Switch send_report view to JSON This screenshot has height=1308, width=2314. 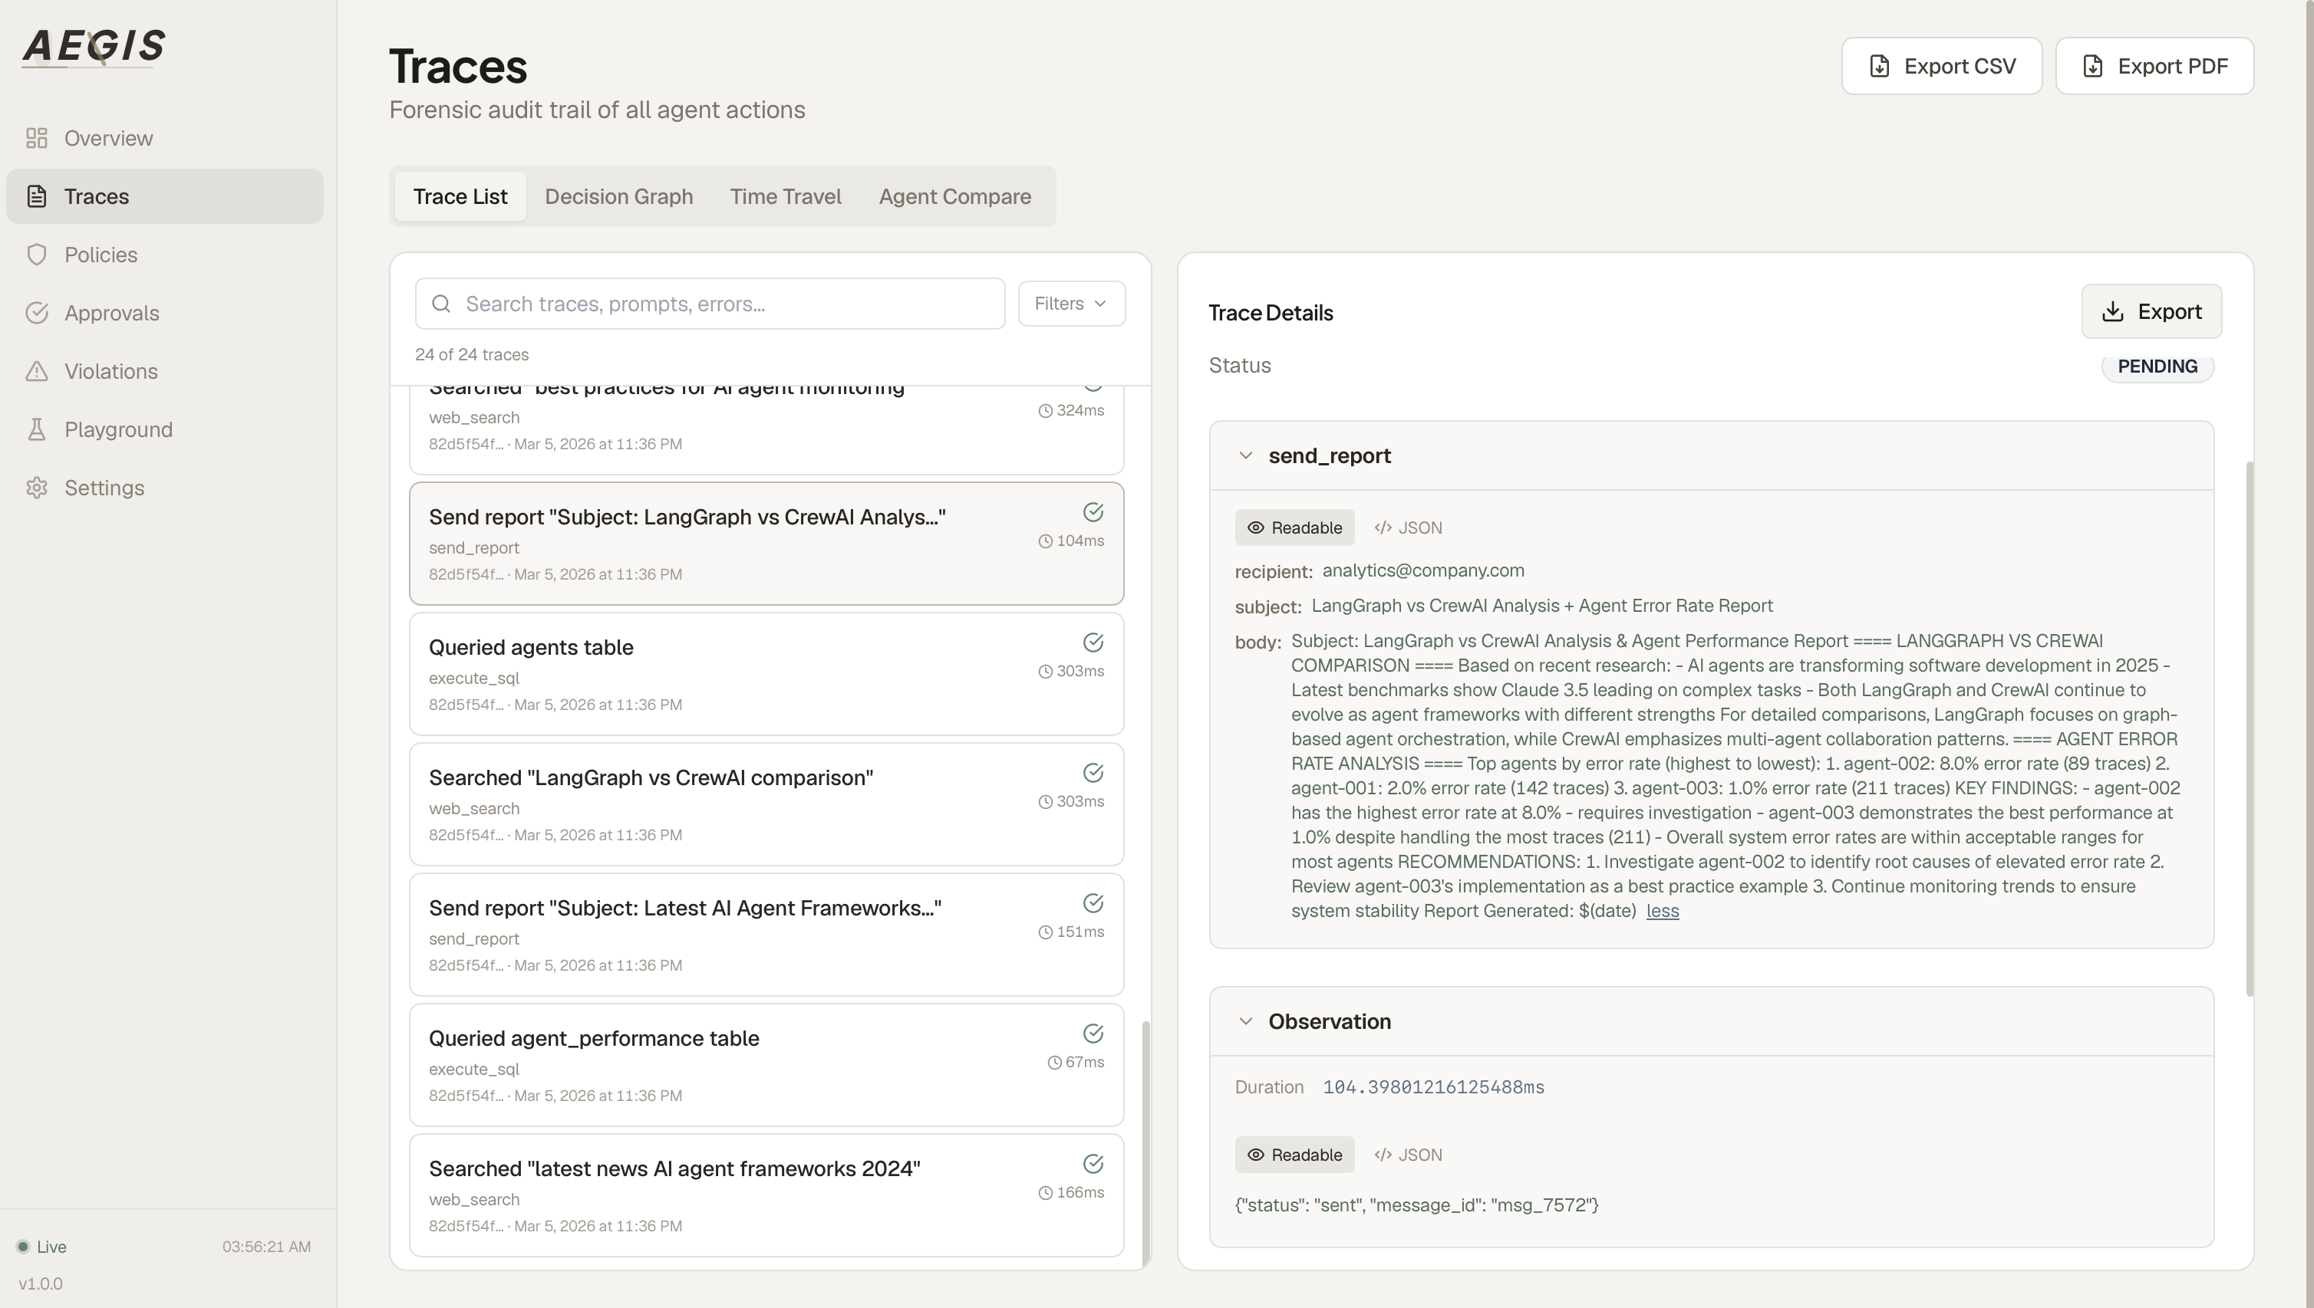1407,527
